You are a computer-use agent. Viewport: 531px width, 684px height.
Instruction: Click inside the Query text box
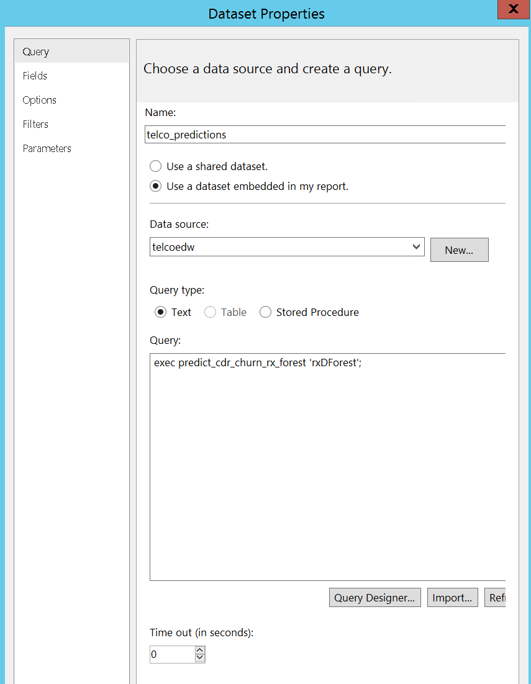pyautogui.click(x=327, y=467)
